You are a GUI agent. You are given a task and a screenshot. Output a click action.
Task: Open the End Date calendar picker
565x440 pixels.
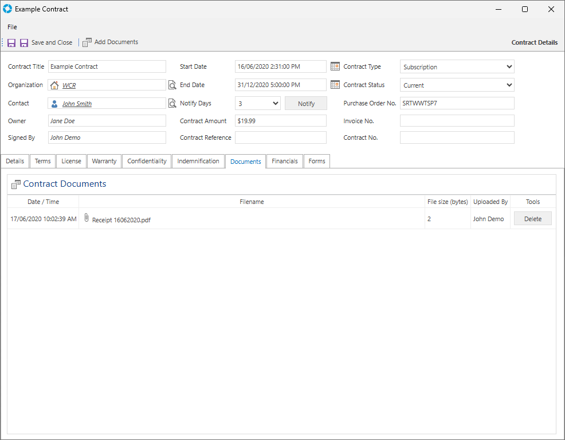click(335, 85)
